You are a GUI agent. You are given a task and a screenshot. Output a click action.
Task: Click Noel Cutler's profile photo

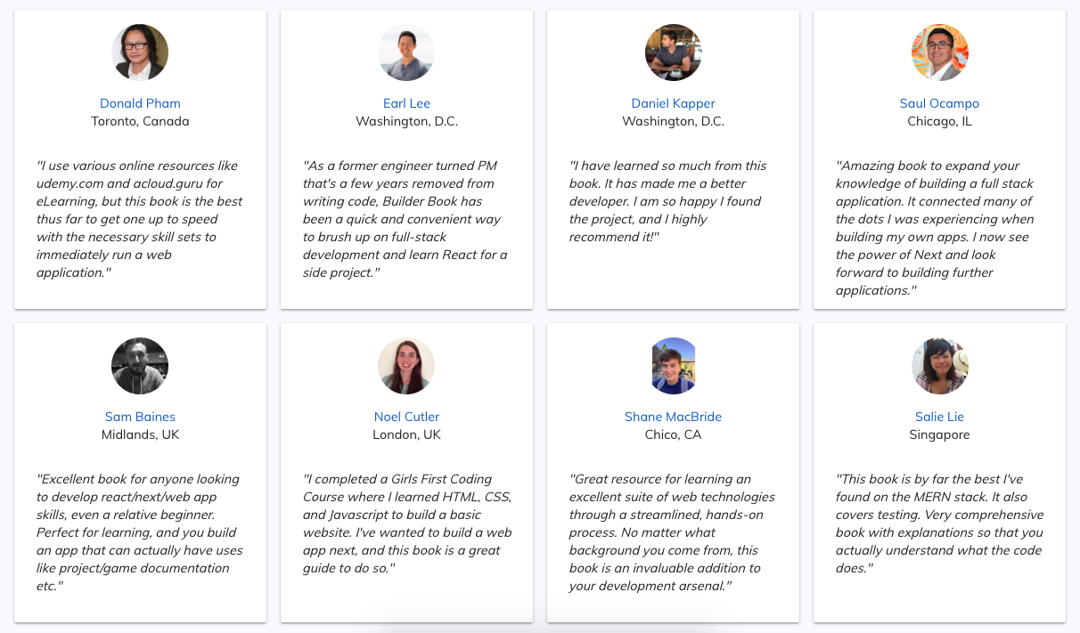click(x=406, y=366)
